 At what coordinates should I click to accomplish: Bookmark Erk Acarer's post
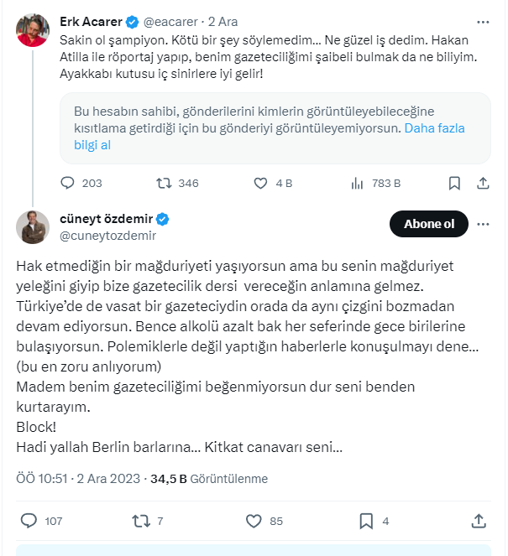[x=454, y=183]
